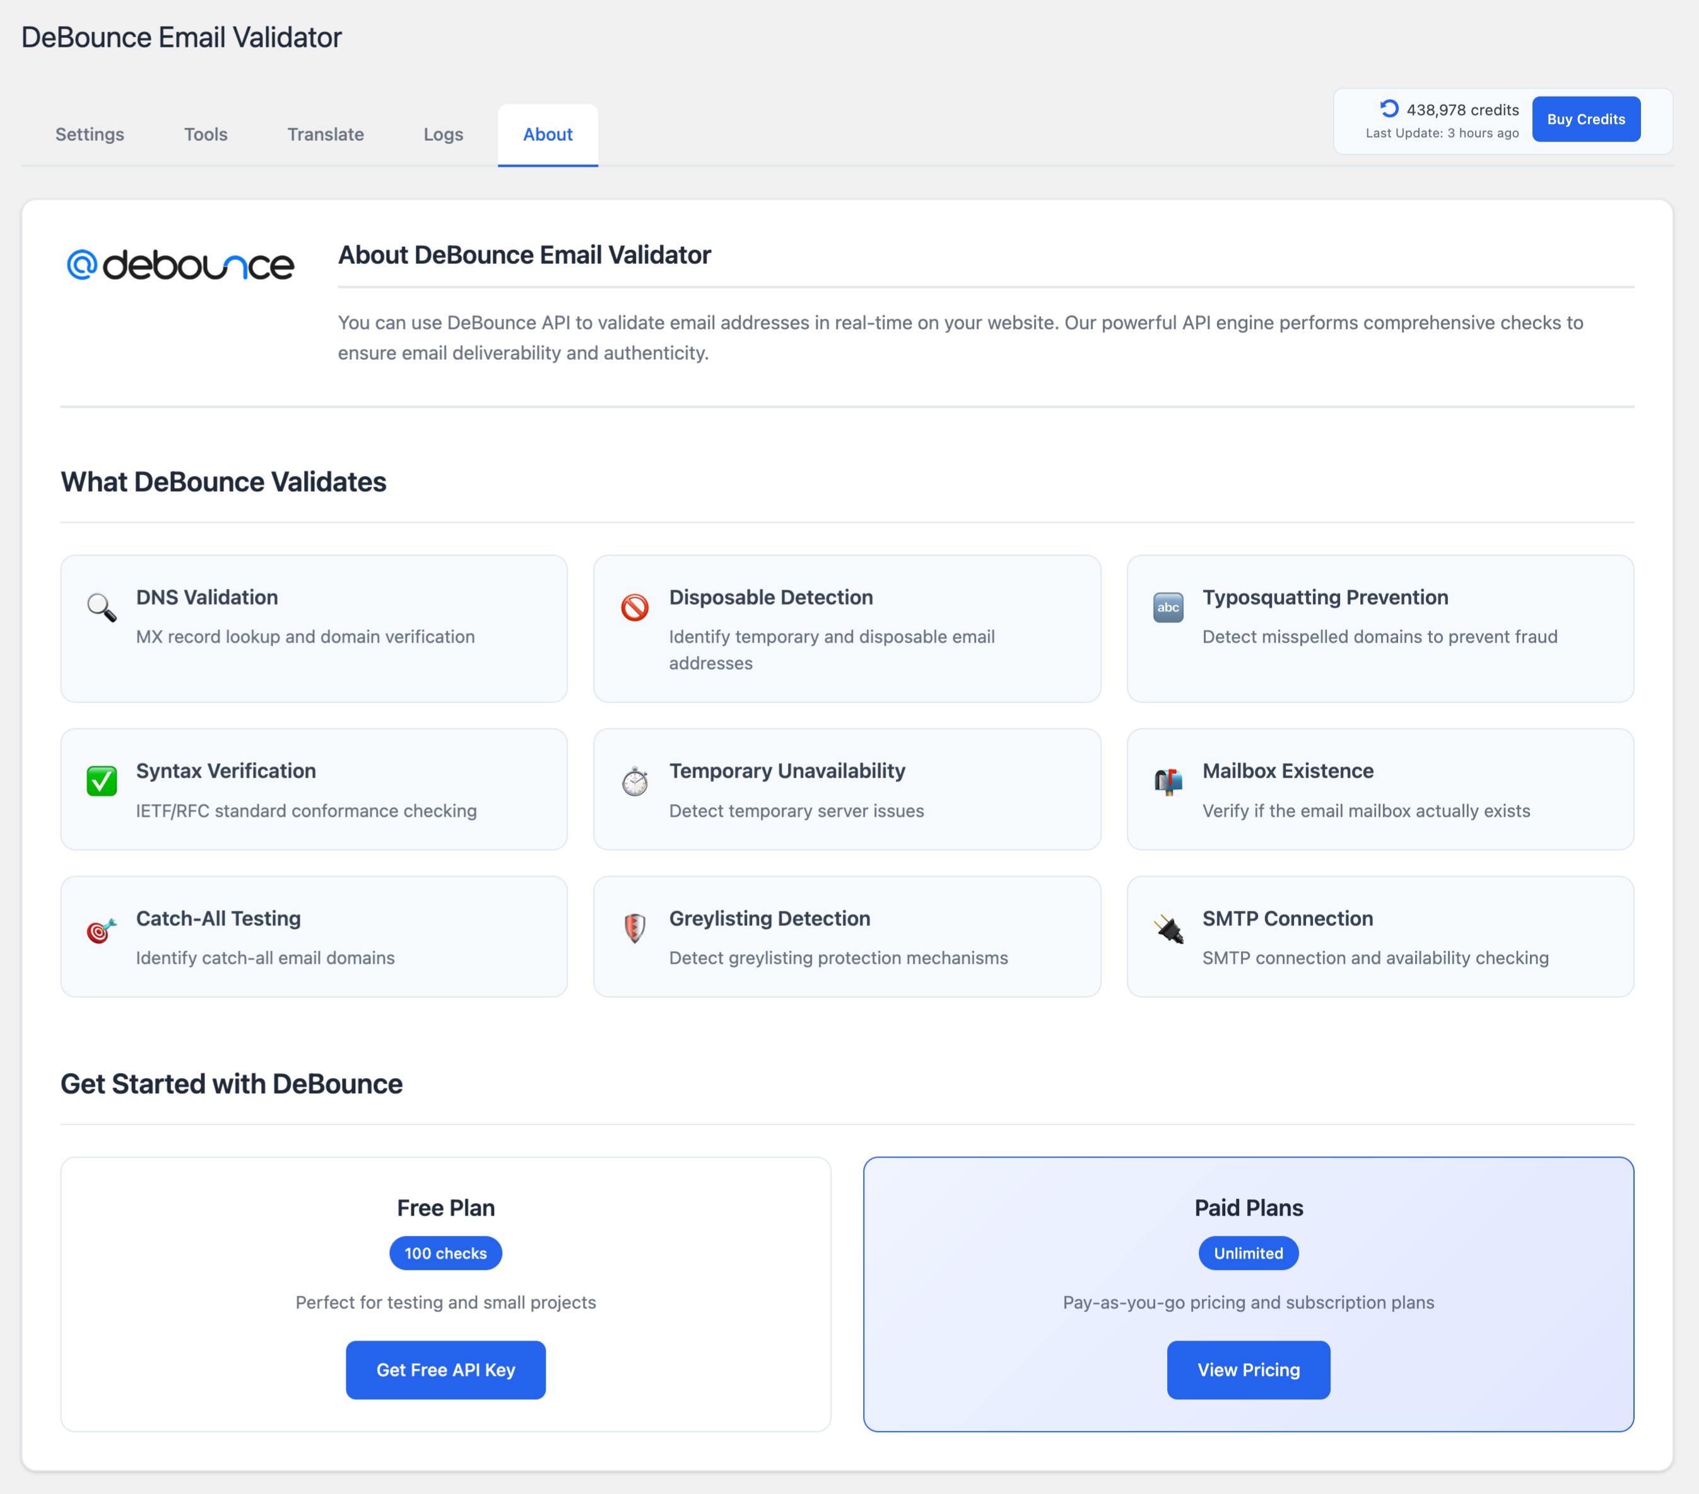
Task: Click the 438,978 credits text
Action: (x=1462, y=110)
